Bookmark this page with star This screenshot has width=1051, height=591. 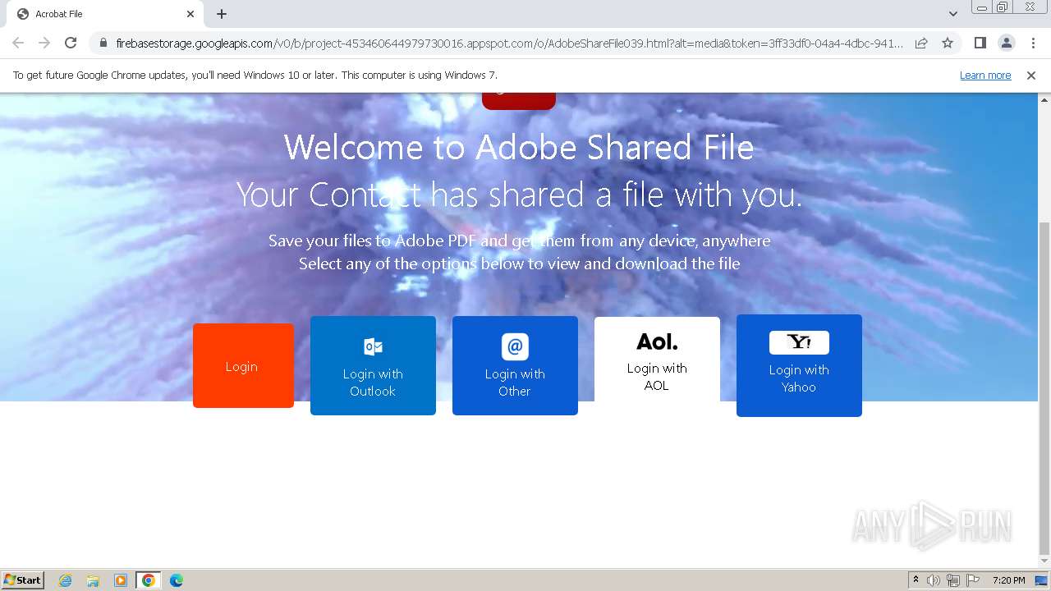(948, 43)
